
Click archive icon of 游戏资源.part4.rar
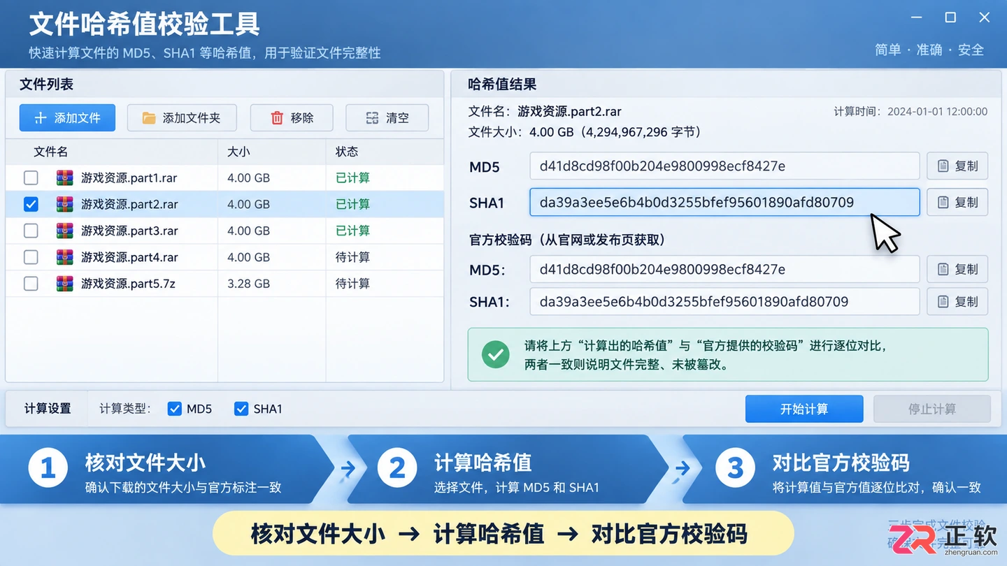pos(65,257)
